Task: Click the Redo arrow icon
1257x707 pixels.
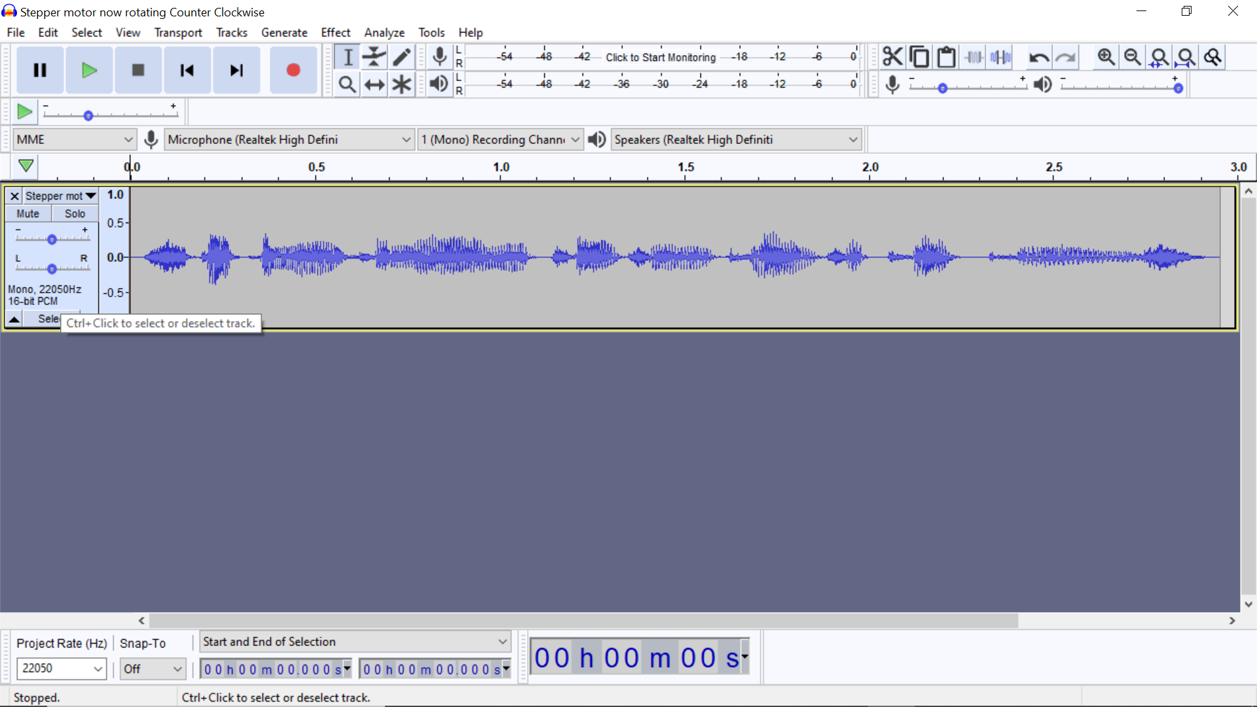Action: pos(1065,57)
